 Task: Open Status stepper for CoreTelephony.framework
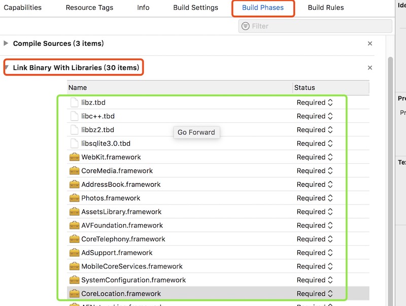(x=330, y=239)
